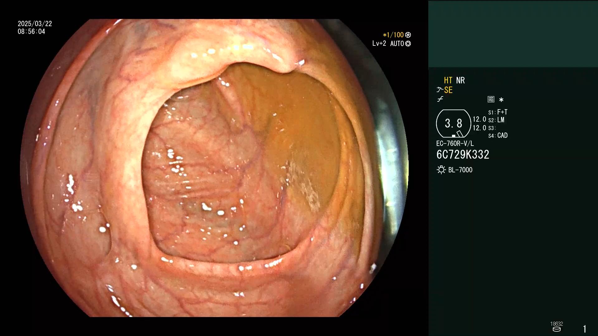Click the image count number 1
Image resolution: width=598 pixels, height=336 pixels.
[x=585, y=329]
